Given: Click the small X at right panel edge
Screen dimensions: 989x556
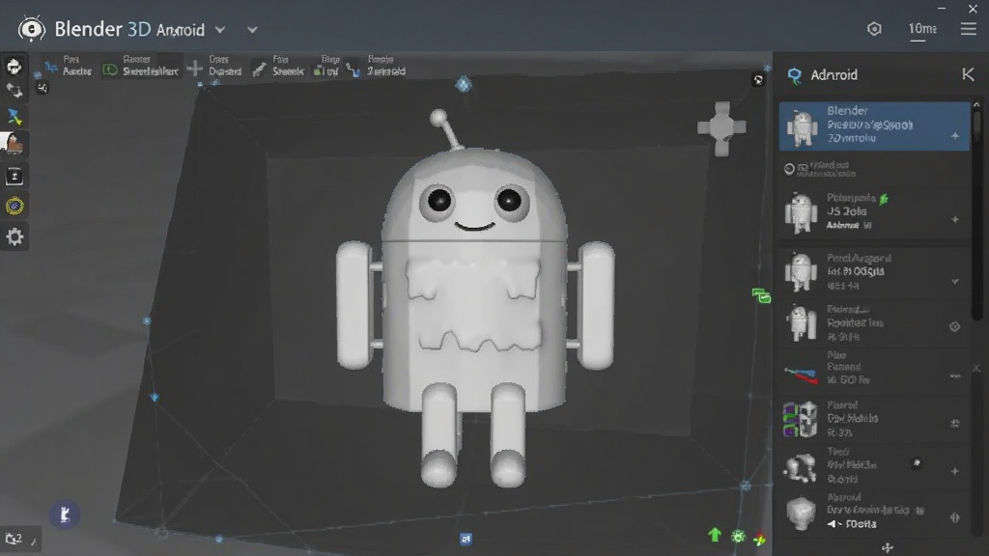Looking at the screenshot, I should [x=976, y=368].
